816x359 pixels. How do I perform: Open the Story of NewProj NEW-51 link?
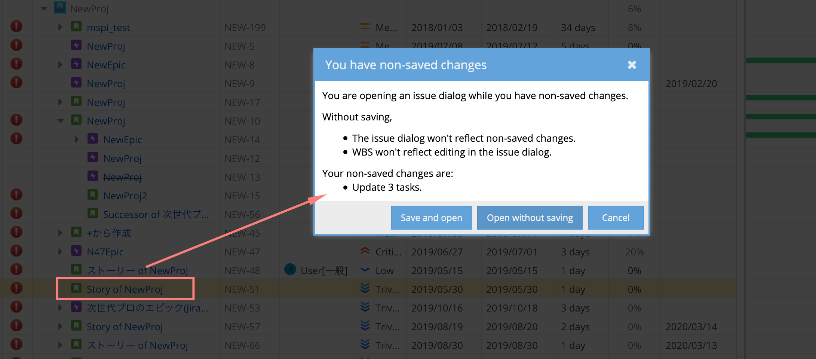pyautogui.click(x=125, y=289)
